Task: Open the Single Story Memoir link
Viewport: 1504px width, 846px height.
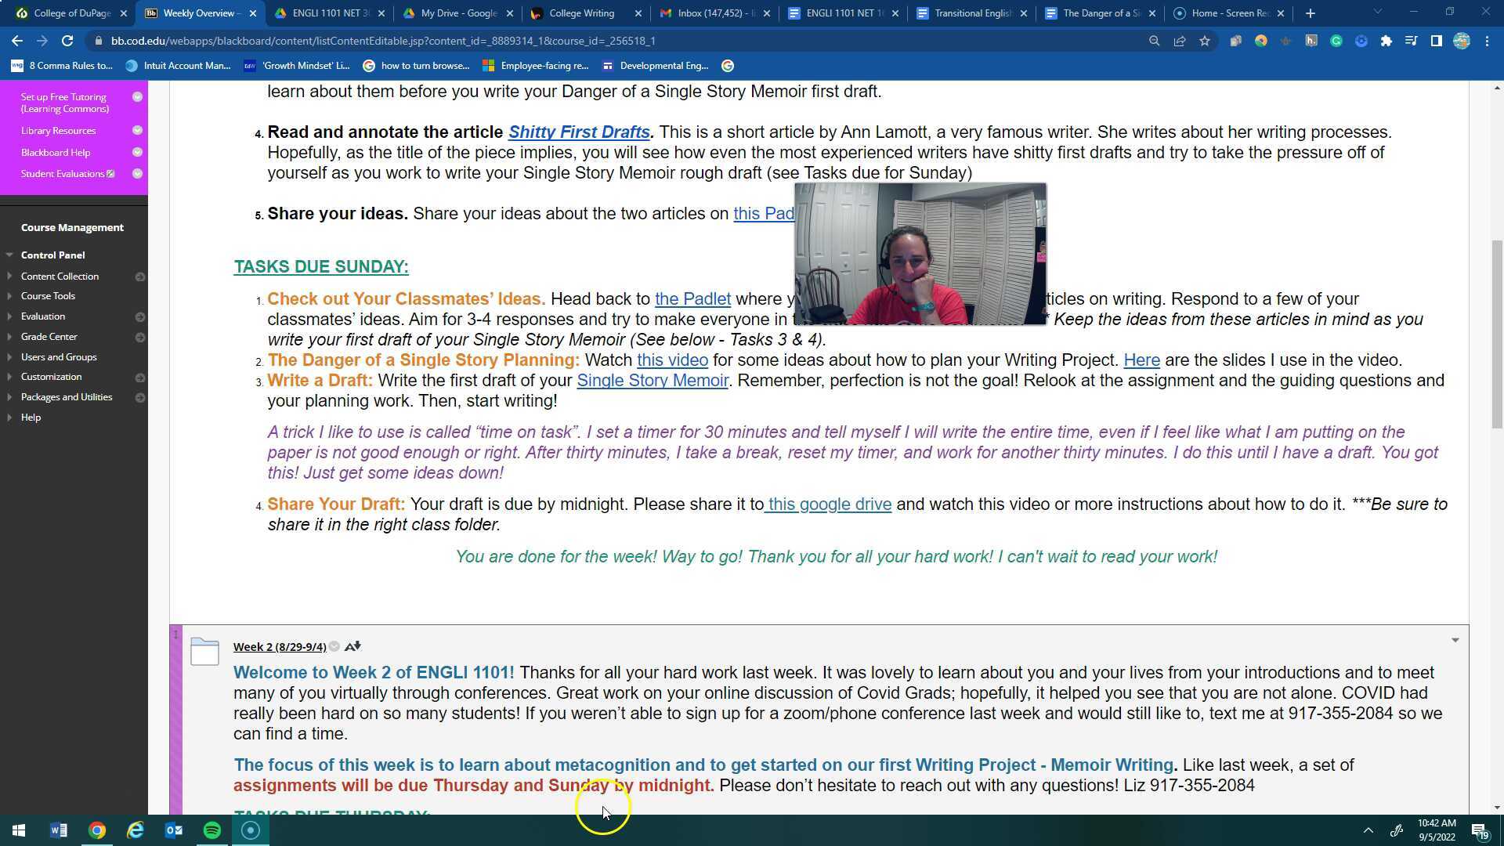Action: [x=653, y=381]
